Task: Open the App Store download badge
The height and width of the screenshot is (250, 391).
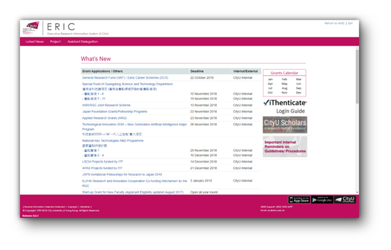Action: coord(299,200)
